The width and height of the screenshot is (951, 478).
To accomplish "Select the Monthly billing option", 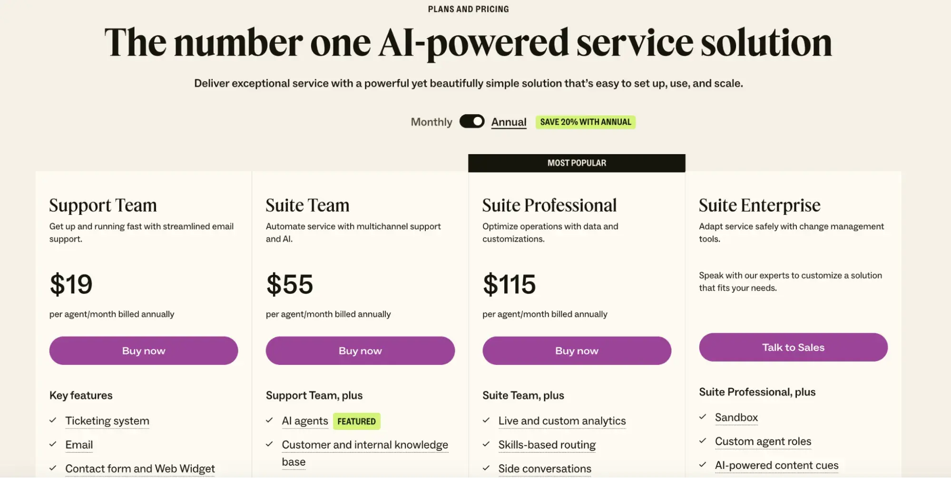I will point(431,122).
